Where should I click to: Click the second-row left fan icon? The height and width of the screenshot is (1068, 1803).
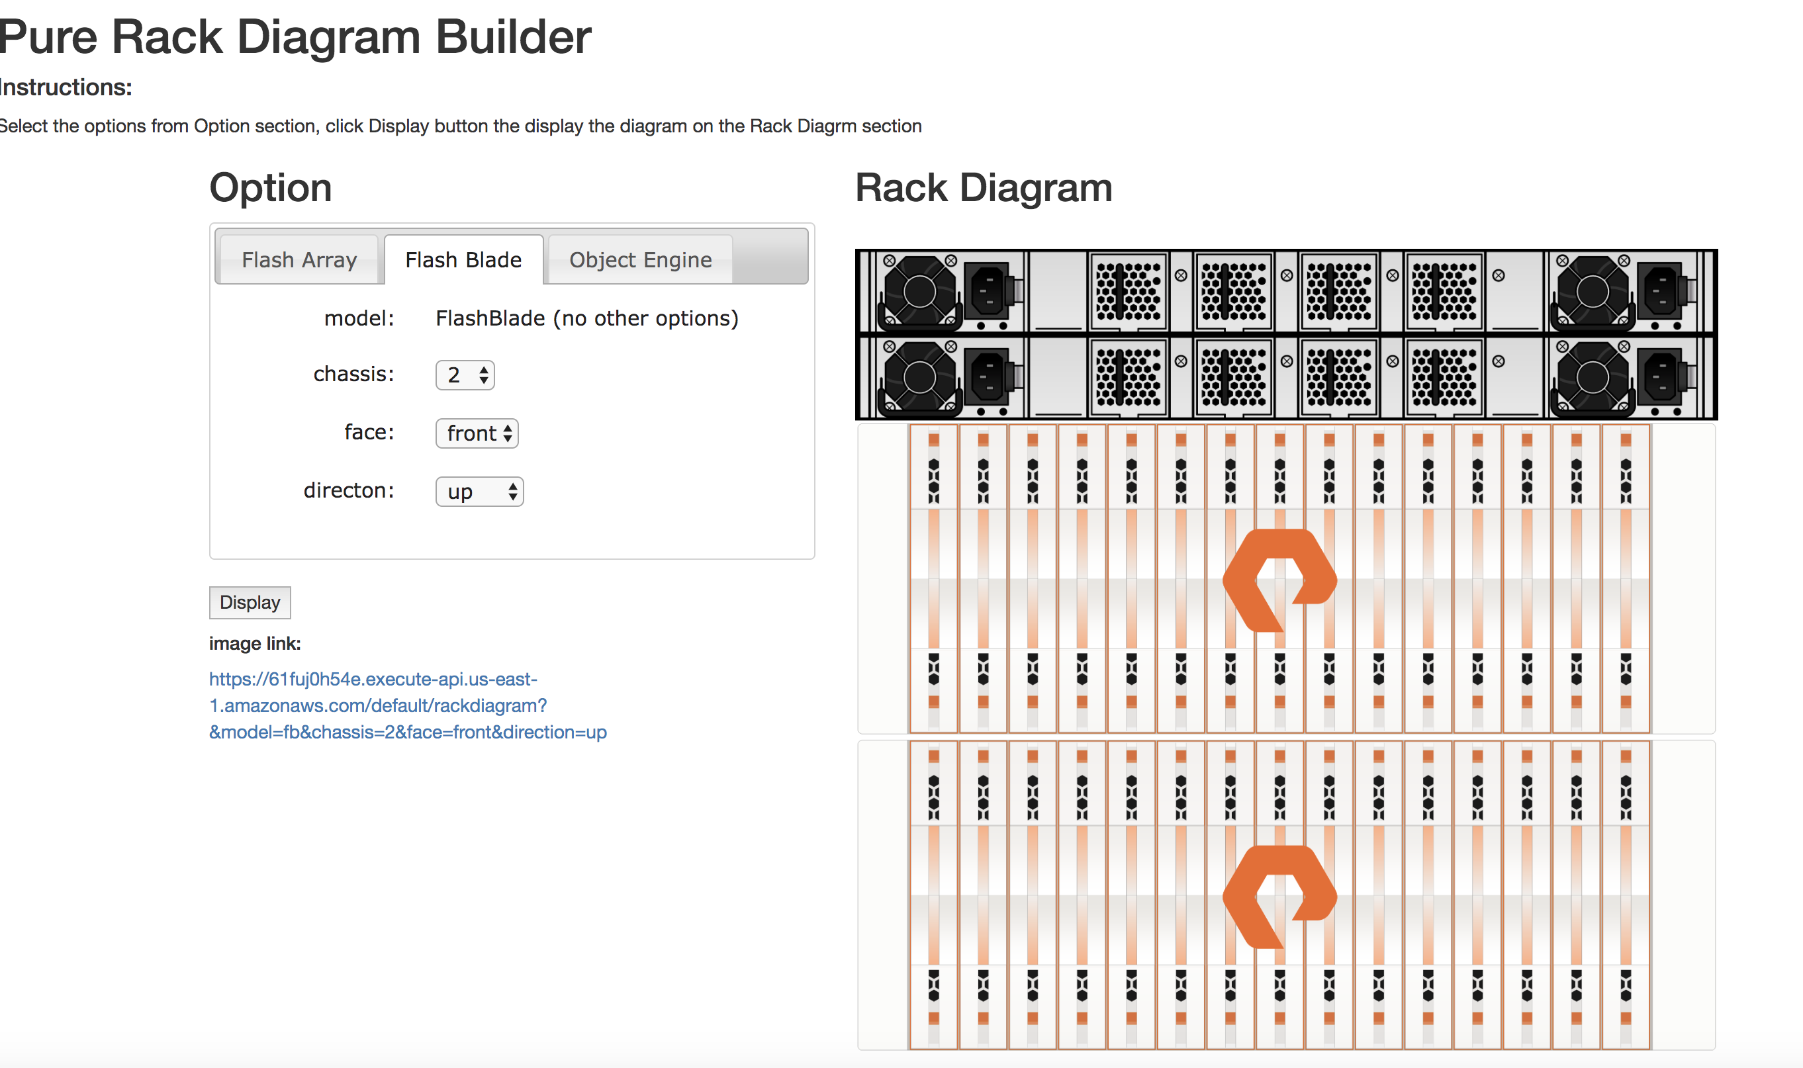tap(919, 377)
